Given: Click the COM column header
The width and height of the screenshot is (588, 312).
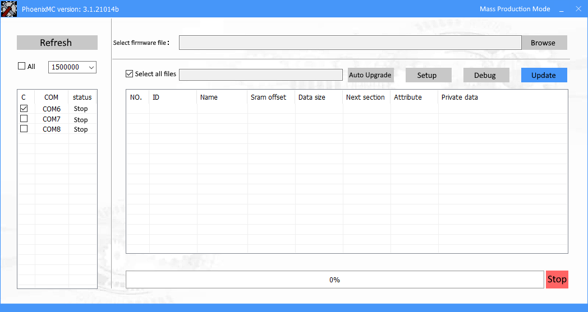Looking at the screenshot, I should point(52,97).
